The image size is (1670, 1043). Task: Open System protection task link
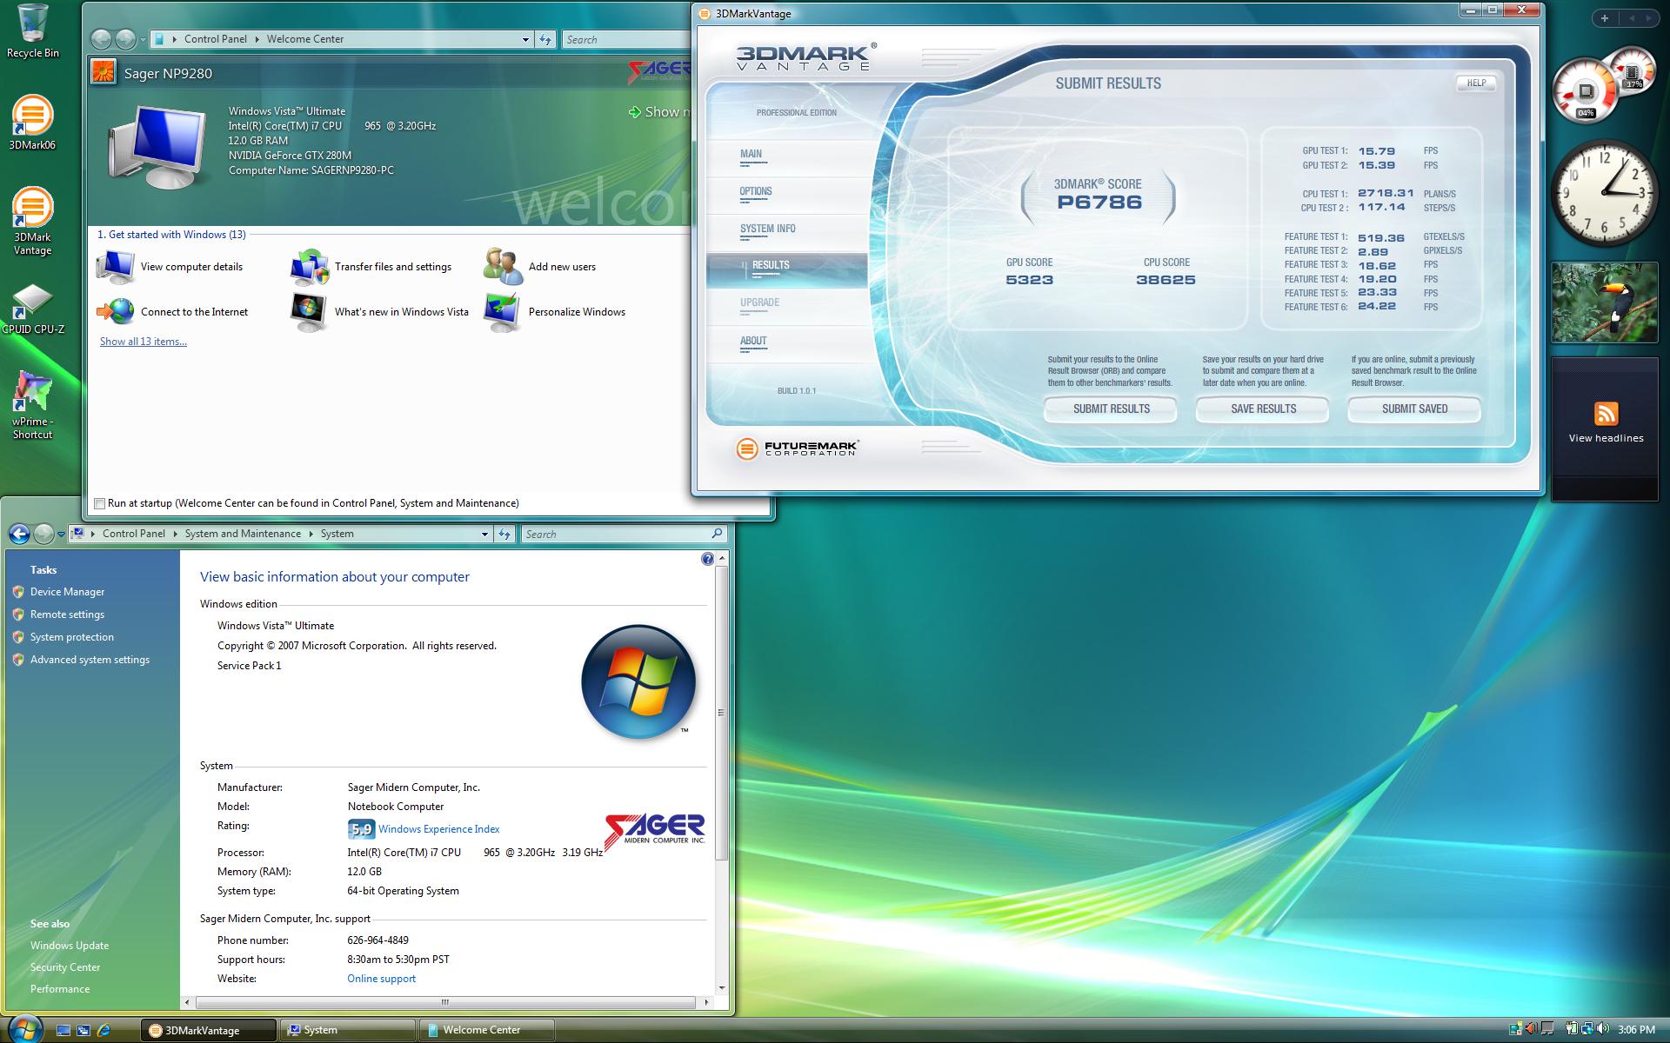pyautogui.click(x=71, y=637)
